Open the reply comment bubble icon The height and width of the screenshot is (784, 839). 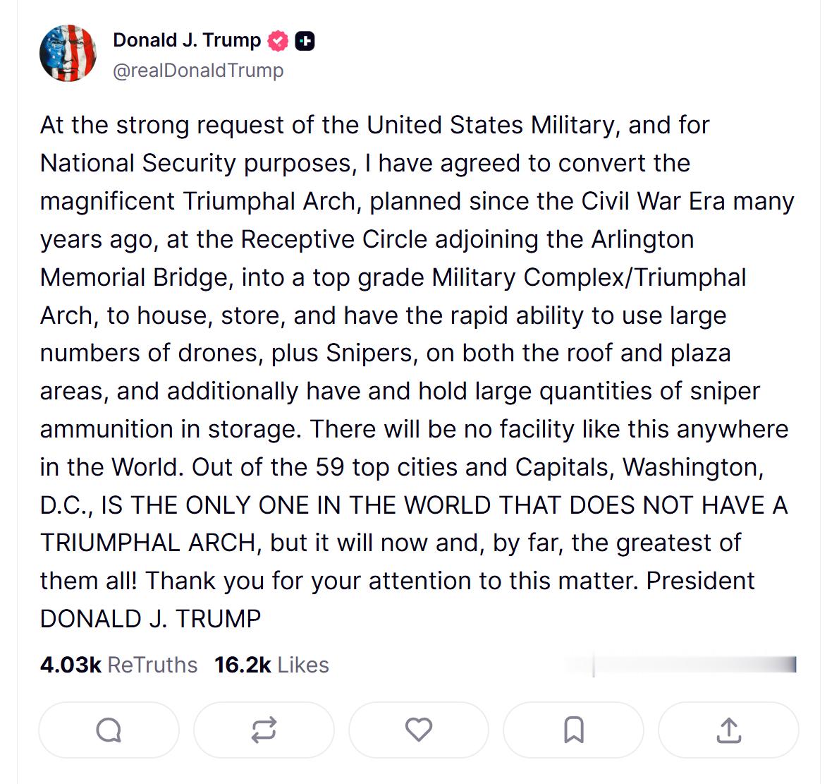pos(109,730)
